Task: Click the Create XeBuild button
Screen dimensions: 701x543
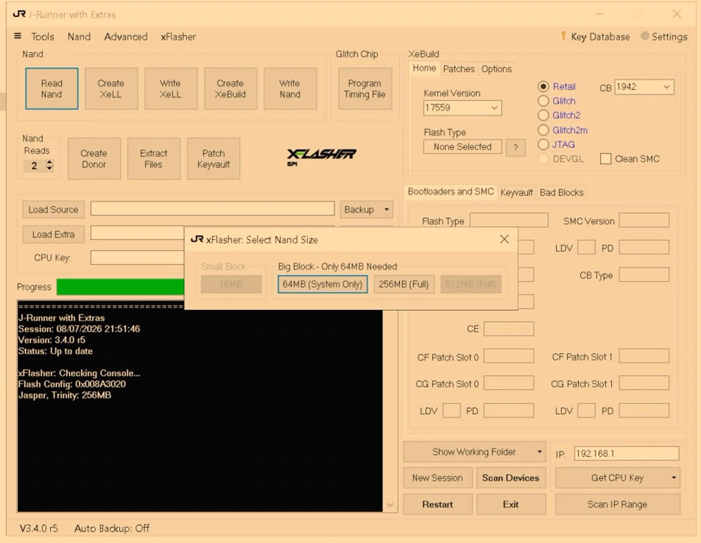Action: click(230, 89)
